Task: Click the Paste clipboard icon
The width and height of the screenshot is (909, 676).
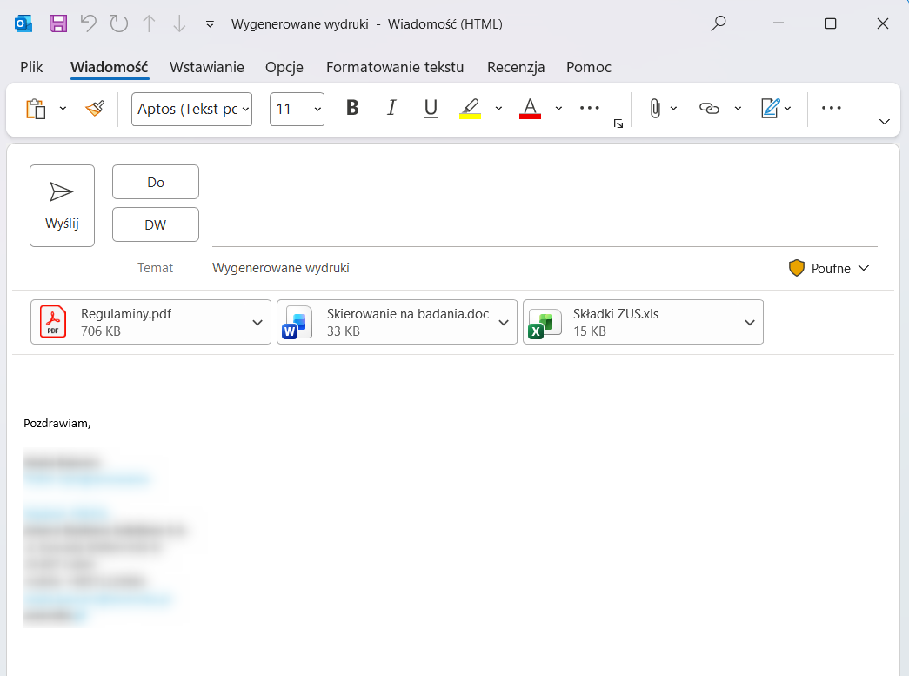Action: 36,109
